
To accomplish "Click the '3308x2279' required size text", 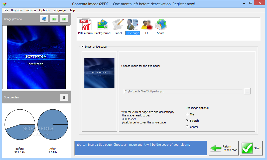I will click(x=129, y=119).
